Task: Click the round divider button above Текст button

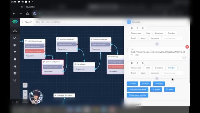Action: tap(157, 78)
